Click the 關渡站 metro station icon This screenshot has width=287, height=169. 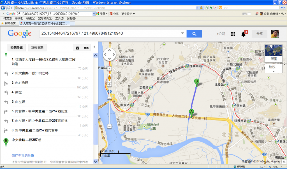pos(132,105)
